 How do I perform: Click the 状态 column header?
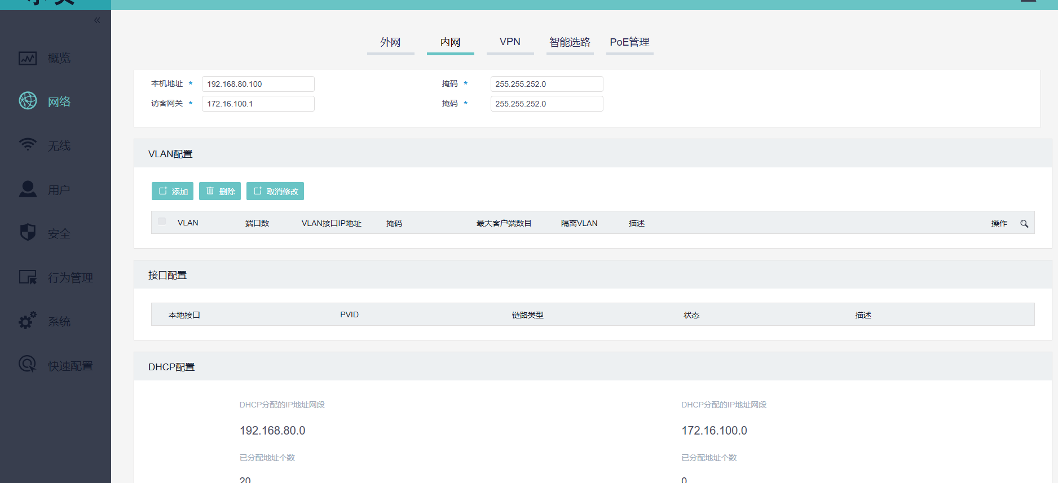691,315
